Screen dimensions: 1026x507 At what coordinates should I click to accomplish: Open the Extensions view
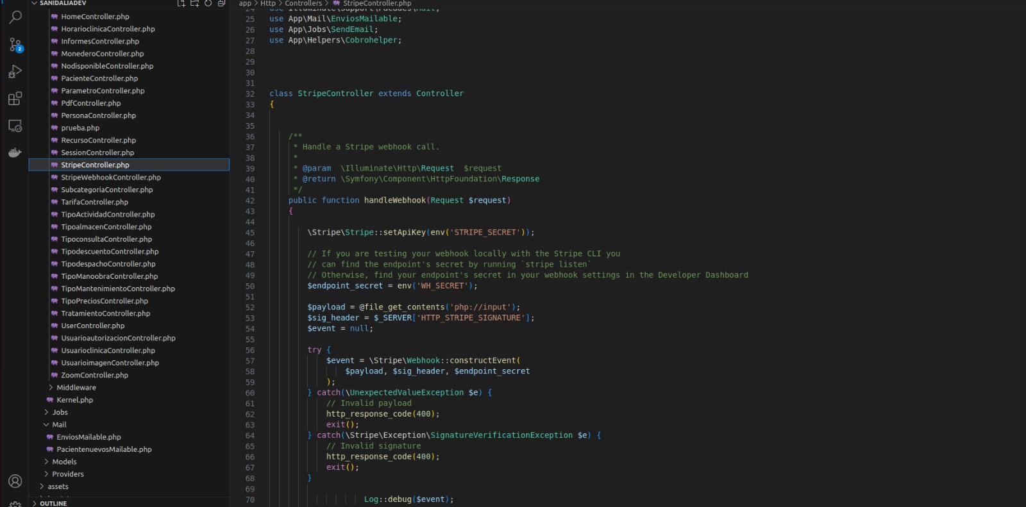(15, 99)
